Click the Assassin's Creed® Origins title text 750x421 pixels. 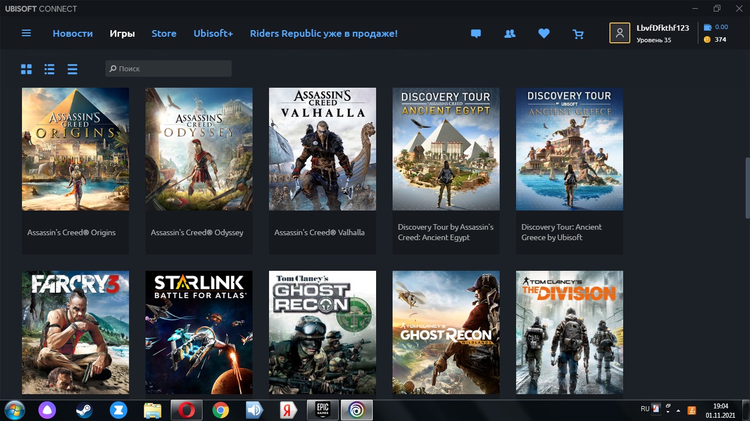[71, 232]
